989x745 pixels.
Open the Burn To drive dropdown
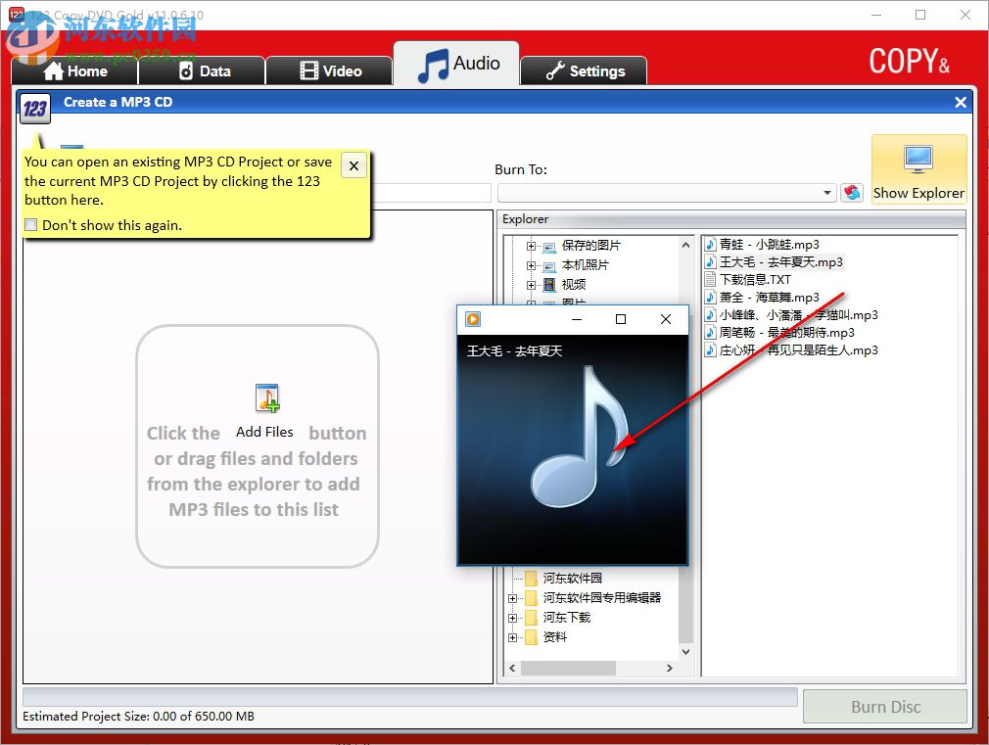tap(826, 193)
